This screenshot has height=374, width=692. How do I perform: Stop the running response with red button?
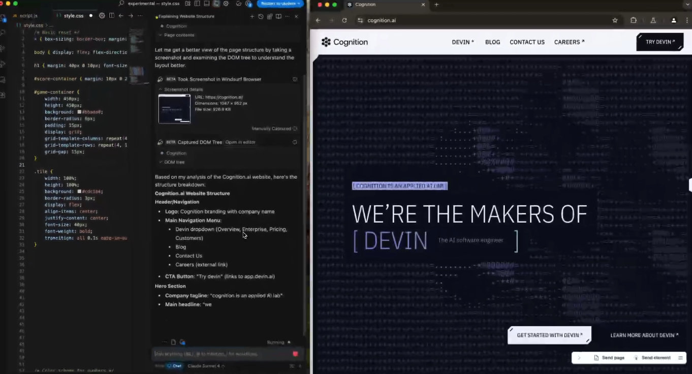click(x=295, y=354)
